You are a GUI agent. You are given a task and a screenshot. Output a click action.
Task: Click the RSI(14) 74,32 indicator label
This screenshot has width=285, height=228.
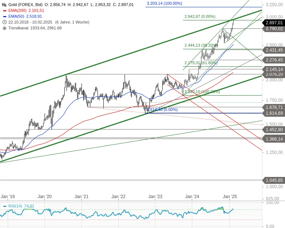[21, 206]
